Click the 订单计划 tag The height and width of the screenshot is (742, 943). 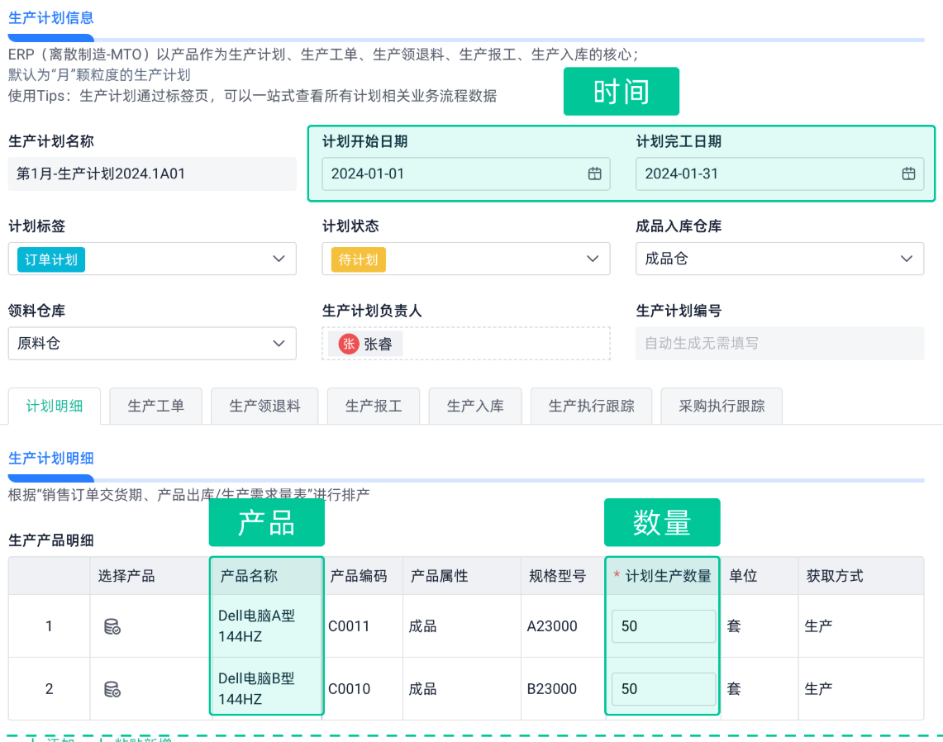[51, 259]
